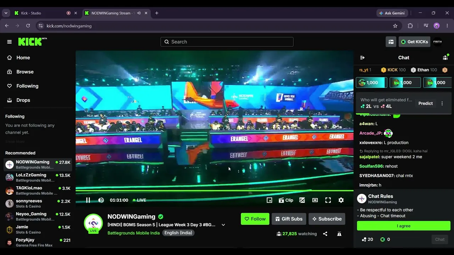Click the Soulfan596 chat username
The image size is (454, 255).
(x=372, y=166)
